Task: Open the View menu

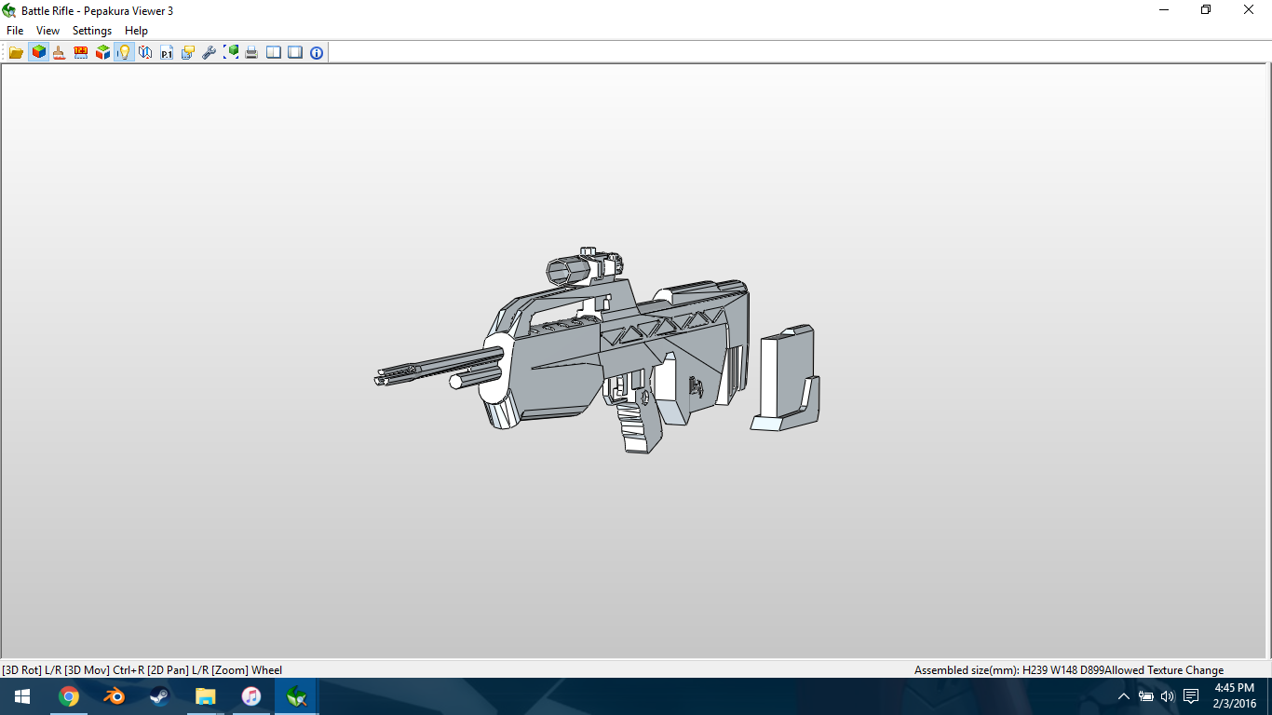Action: click(47, 31)
